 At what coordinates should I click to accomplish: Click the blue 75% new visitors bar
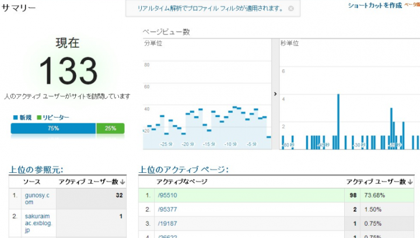53,129
